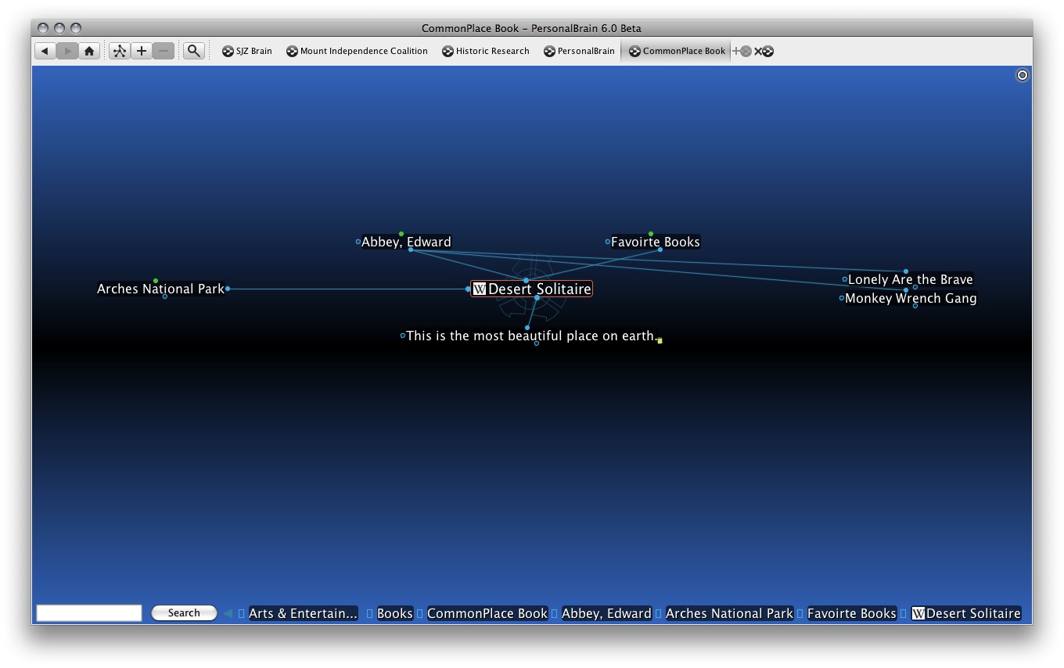1064x668 pixels.
Task: Activate the Arches National Park thought
Action: pyautogui.click(x=160, y=289)
